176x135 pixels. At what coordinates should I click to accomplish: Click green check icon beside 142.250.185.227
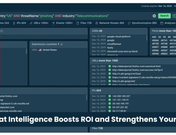pos(109,96)
